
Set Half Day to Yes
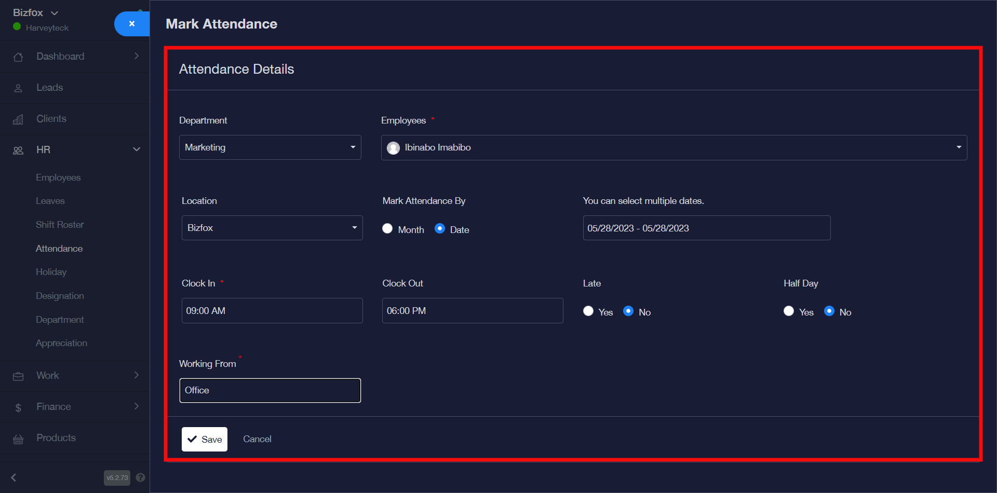coord(789,311)
